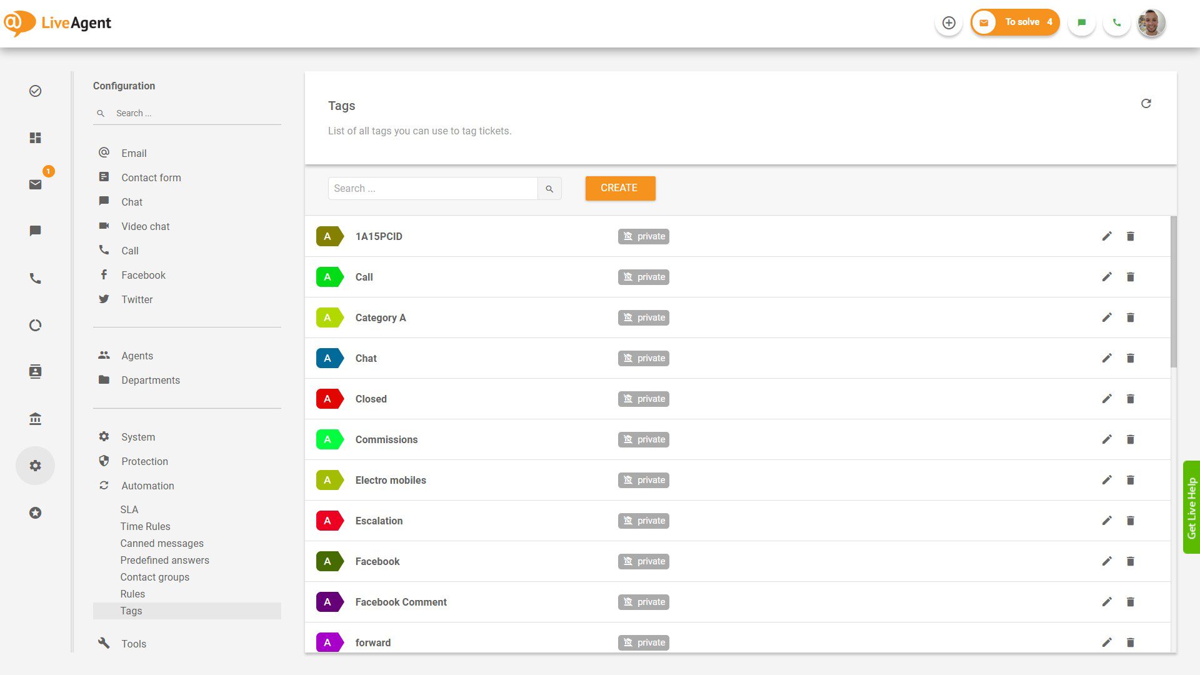Open the mail inbox showing 1 notification
The width and height of the screenshot is (1200, 675).
pos(35,184)
